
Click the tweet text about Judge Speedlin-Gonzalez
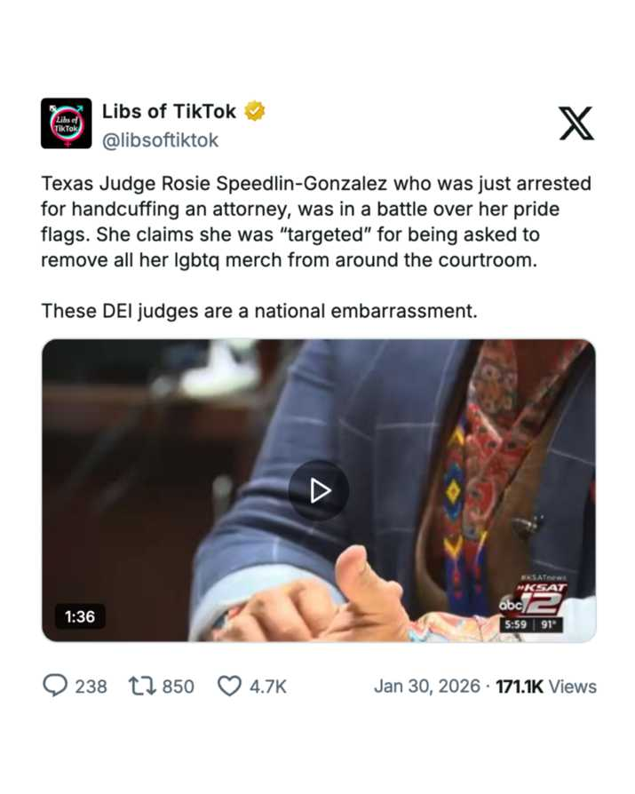tap(316, 222)
